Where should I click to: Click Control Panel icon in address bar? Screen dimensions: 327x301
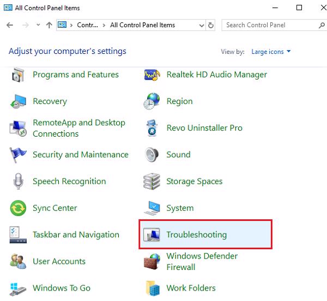click(x=62, y=25)
